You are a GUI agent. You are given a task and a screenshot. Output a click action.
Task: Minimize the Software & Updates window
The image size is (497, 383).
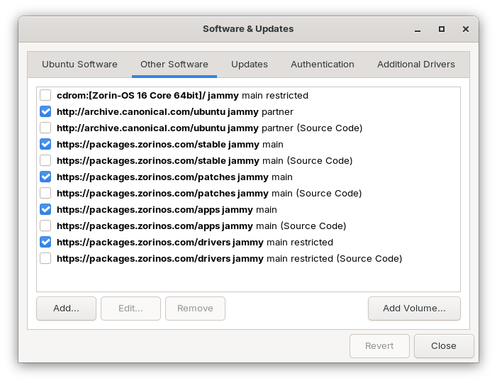coord(418,29)
